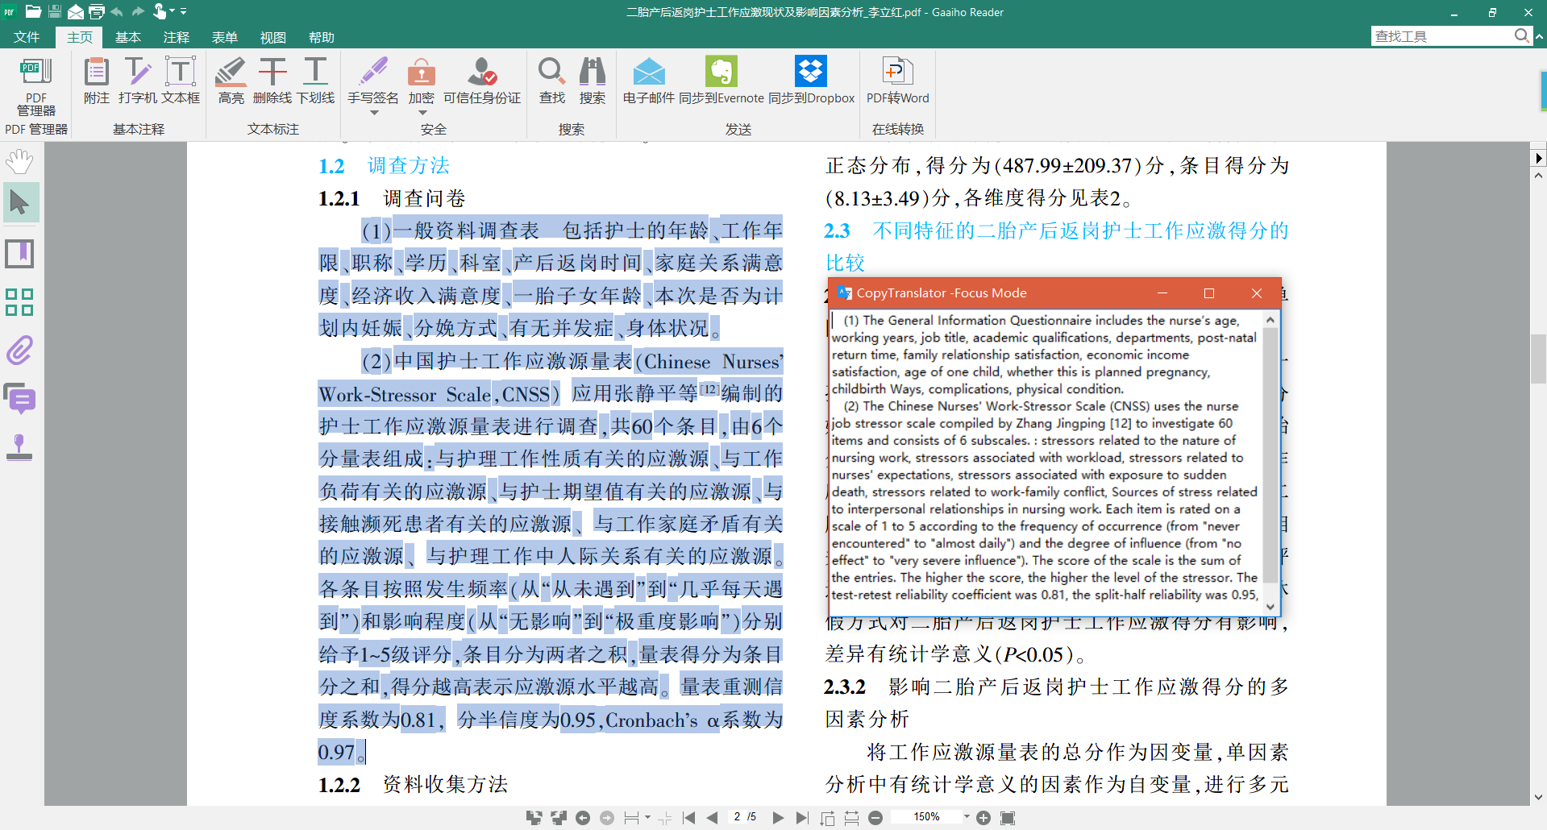Go to the next page
Screen dimensions: 1547x830
pyautogui.click(x=778, y=818)
